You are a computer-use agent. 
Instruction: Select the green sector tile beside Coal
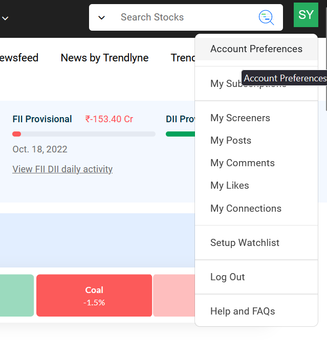click(x=17, y=296)
